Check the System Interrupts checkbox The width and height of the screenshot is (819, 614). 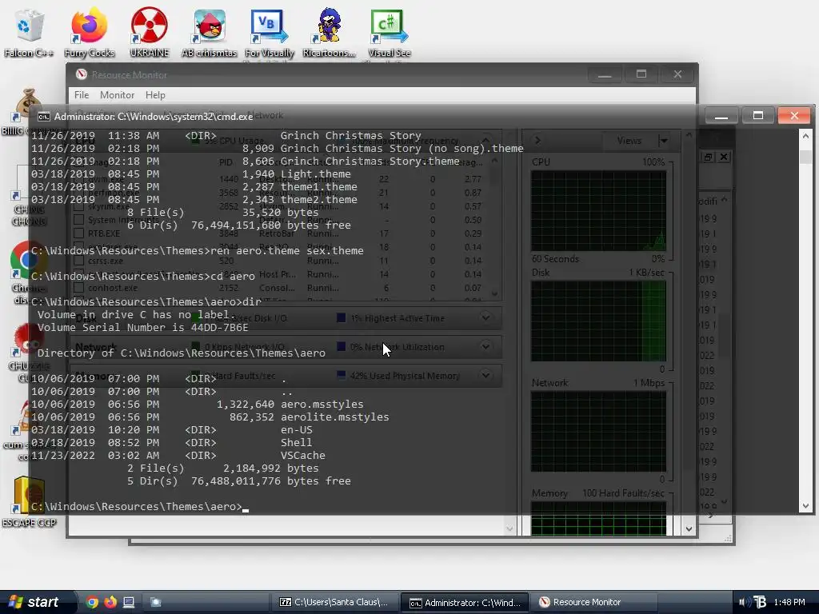79,220
